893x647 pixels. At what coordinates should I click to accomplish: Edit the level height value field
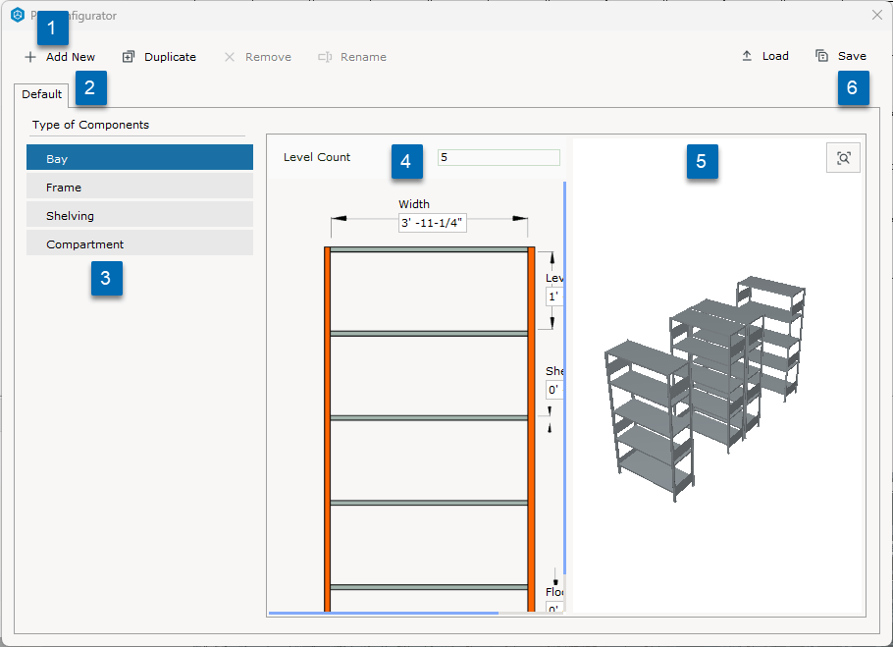(553, 297)
